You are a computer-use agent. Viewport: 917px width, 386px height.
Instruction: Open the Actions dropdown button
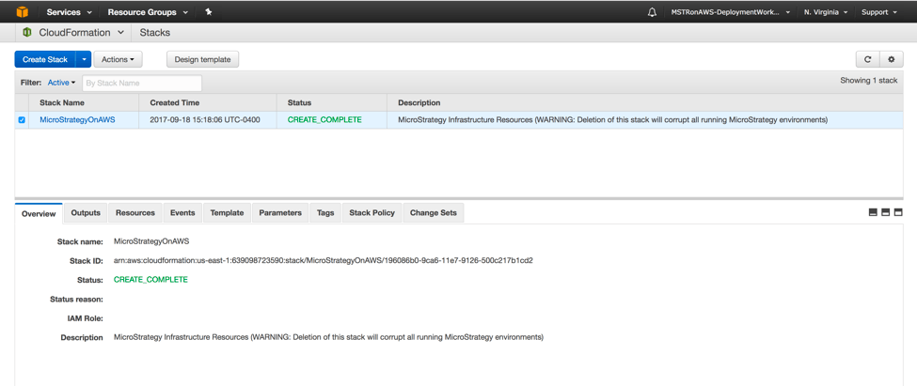point(118,59)
